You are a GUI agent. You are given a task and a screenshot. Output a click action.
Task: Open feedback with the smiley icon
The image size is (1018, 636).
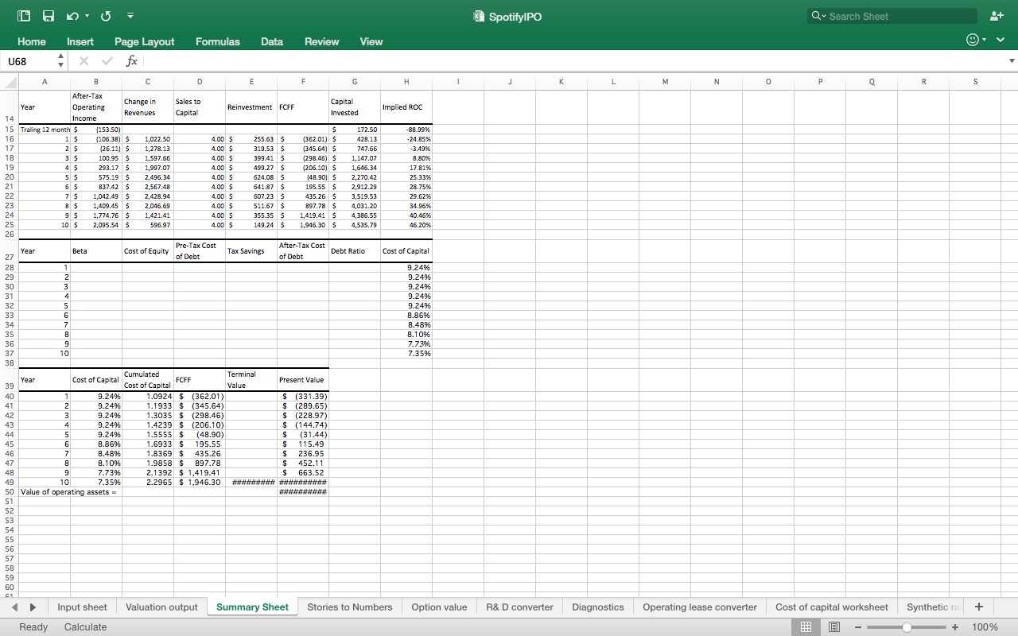971,39
